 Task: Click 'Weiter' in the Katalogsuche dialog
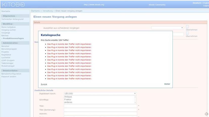[x=167, y=84]
